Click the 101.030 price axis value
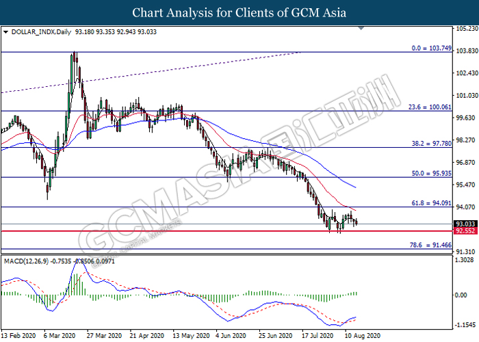479x342 pixels. pyautogui.click(x=467, y=95)
